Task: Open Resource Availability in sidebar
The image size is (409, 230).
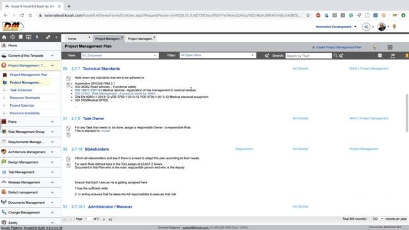Action: tap(25, 113)
